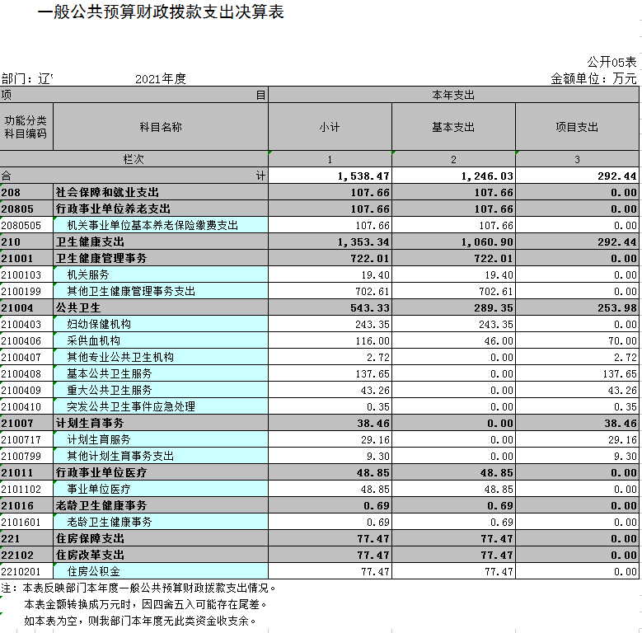
Task: Click the 基本支出 column header
Action: click(453, 127)
